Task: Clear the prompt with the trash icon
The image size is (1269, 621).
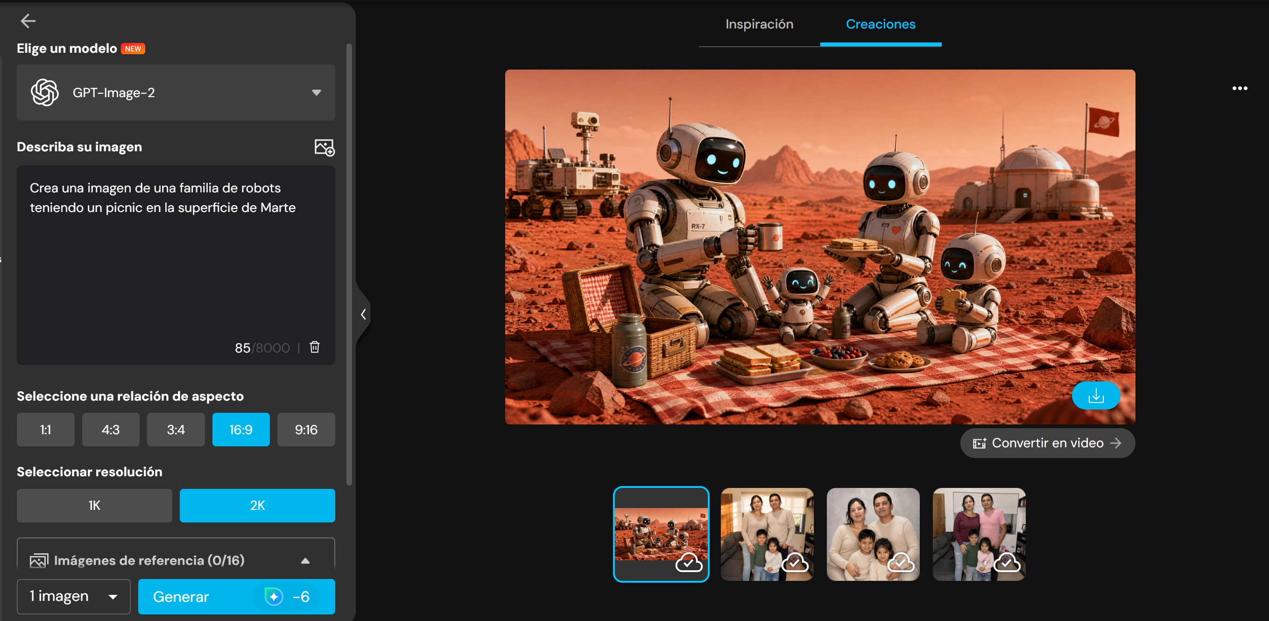Action: point(314,347)
